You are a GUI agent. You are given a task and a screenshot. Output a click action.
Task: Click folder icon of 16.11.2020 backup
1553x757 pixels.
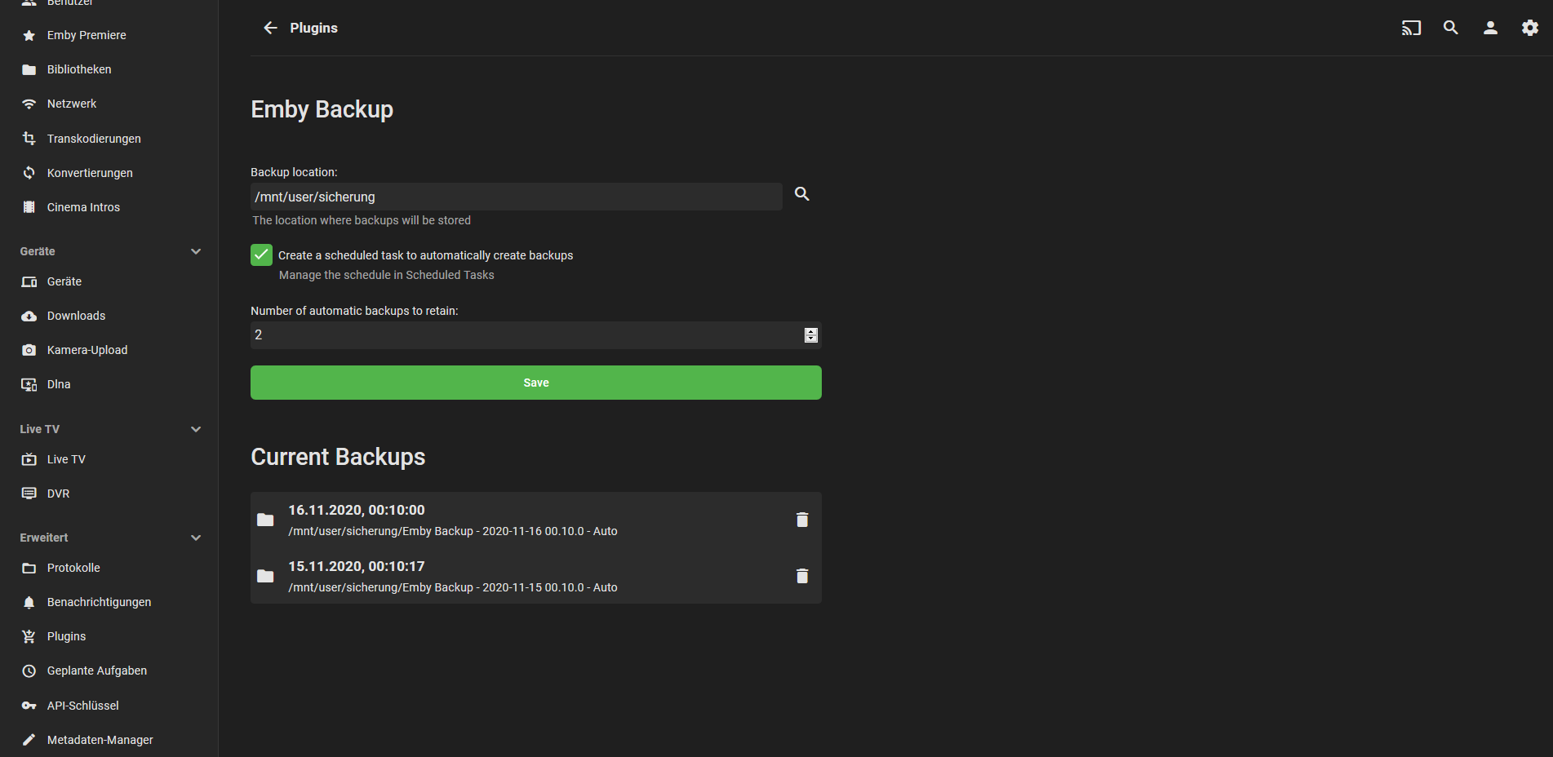tap(265, 520)
